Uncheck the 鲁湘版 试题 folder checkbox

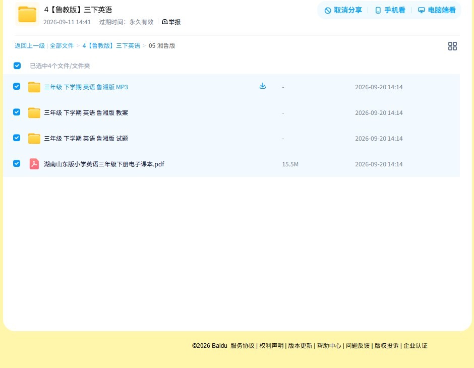pos(17,138)
